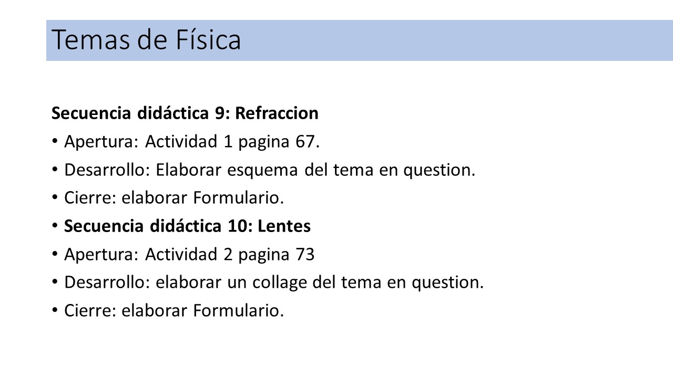Select the last "Cierre: elaborar Formulario." line

click(x=174, y=311)
